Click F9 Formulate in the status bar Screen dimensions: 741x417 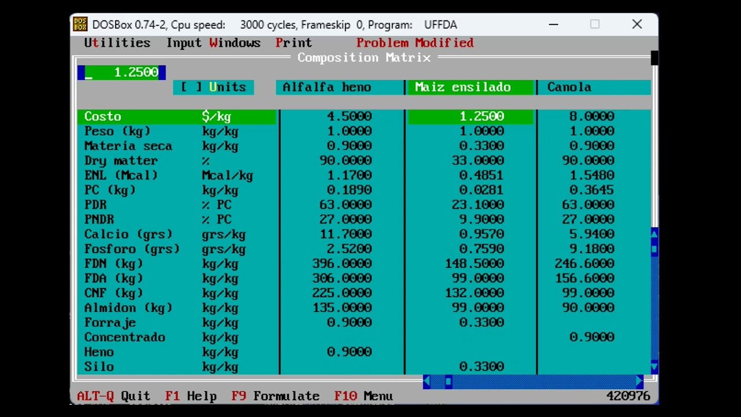click(x=276, y=396)
